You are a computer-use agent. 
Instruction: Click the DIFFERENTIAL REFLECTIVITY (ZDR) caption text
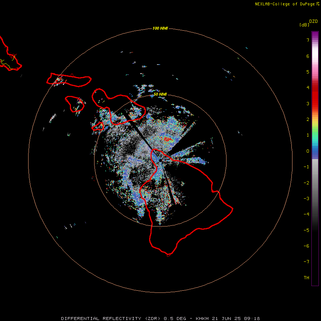click(111, 319)
